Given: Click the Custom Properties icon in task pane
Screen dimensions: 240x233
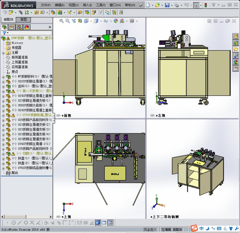Looking at the screenshot, I should (x=236, y=68).
